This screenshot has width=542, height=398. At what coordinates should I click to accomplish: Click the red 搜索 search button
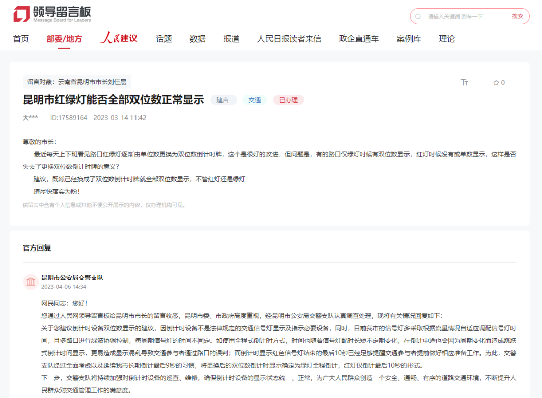[517, 16]
